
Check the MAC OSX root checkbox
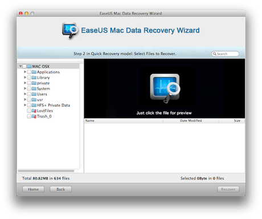tap(24, 66)
